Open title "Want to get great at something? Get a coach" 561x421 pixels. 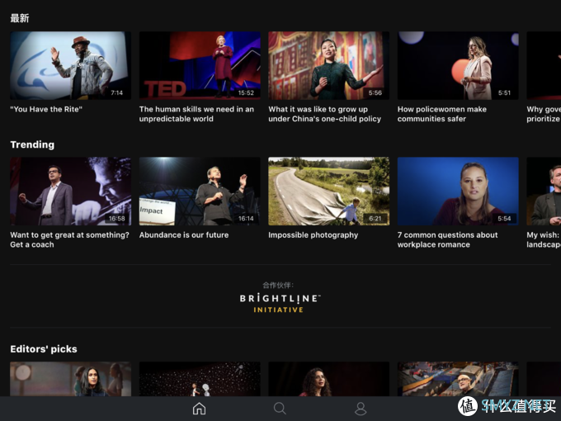(70, 239)
